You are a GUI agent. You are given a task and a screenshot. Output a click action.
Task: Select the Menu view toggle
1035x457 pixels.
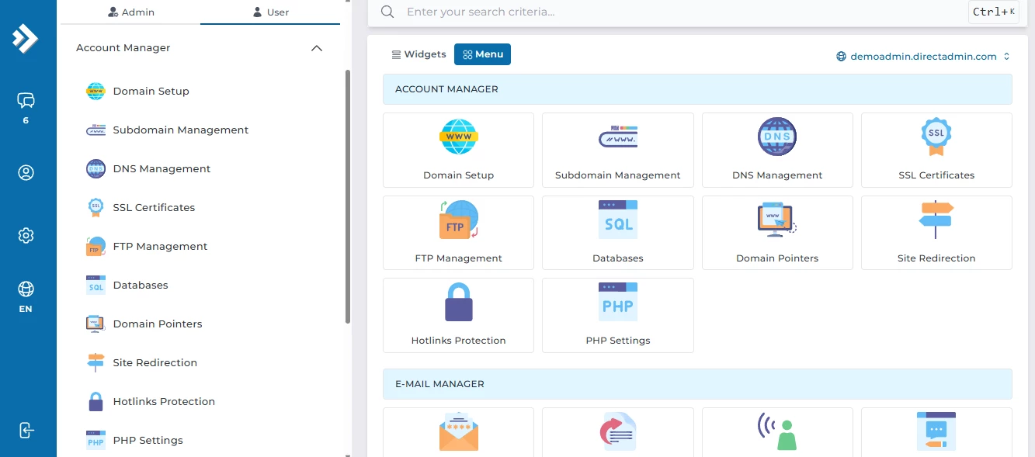[482, 54]
